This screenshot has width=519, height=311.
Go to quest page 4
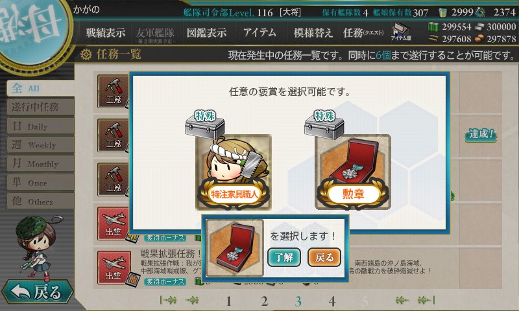[x=332, y=301]
